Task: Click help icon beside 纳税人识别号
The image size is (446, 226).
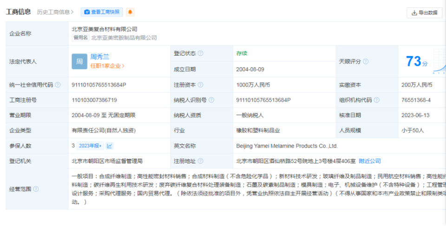Action: [x=211, y=100]
